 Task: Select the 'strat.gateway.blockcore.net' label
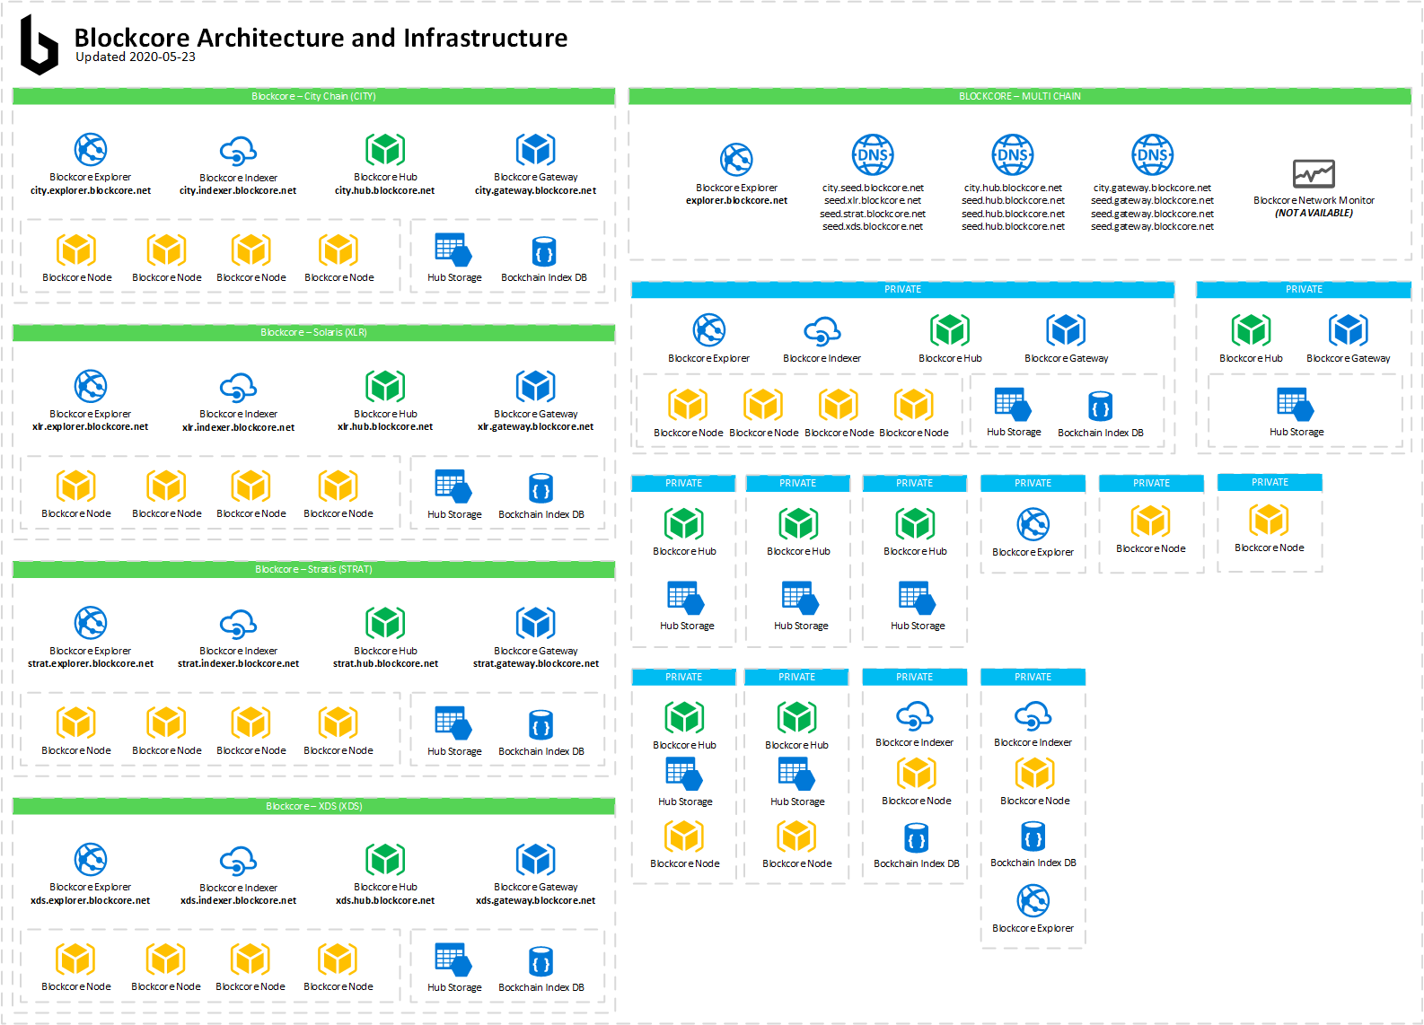[x=536, y=664]
